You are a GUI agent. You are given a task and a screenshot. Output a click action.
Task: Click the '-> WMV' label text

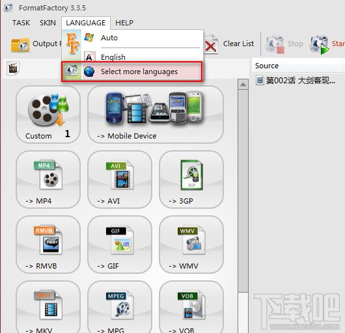tap(184, 266)
